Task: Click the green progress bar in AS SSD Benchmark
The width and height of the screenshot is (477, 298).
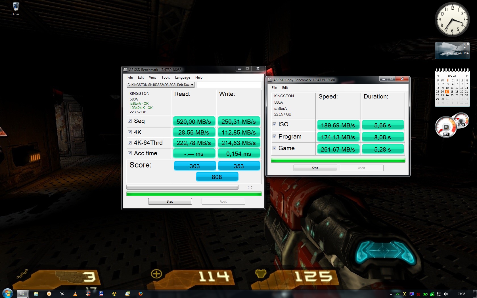Action: [x=194, y=194]
